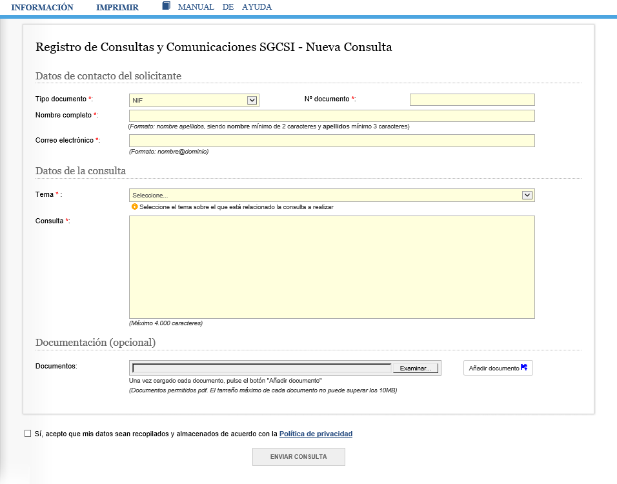617x484 pixels.
Task: Open the MANUAL DE AYUDA text link
Action: point(225,7)
